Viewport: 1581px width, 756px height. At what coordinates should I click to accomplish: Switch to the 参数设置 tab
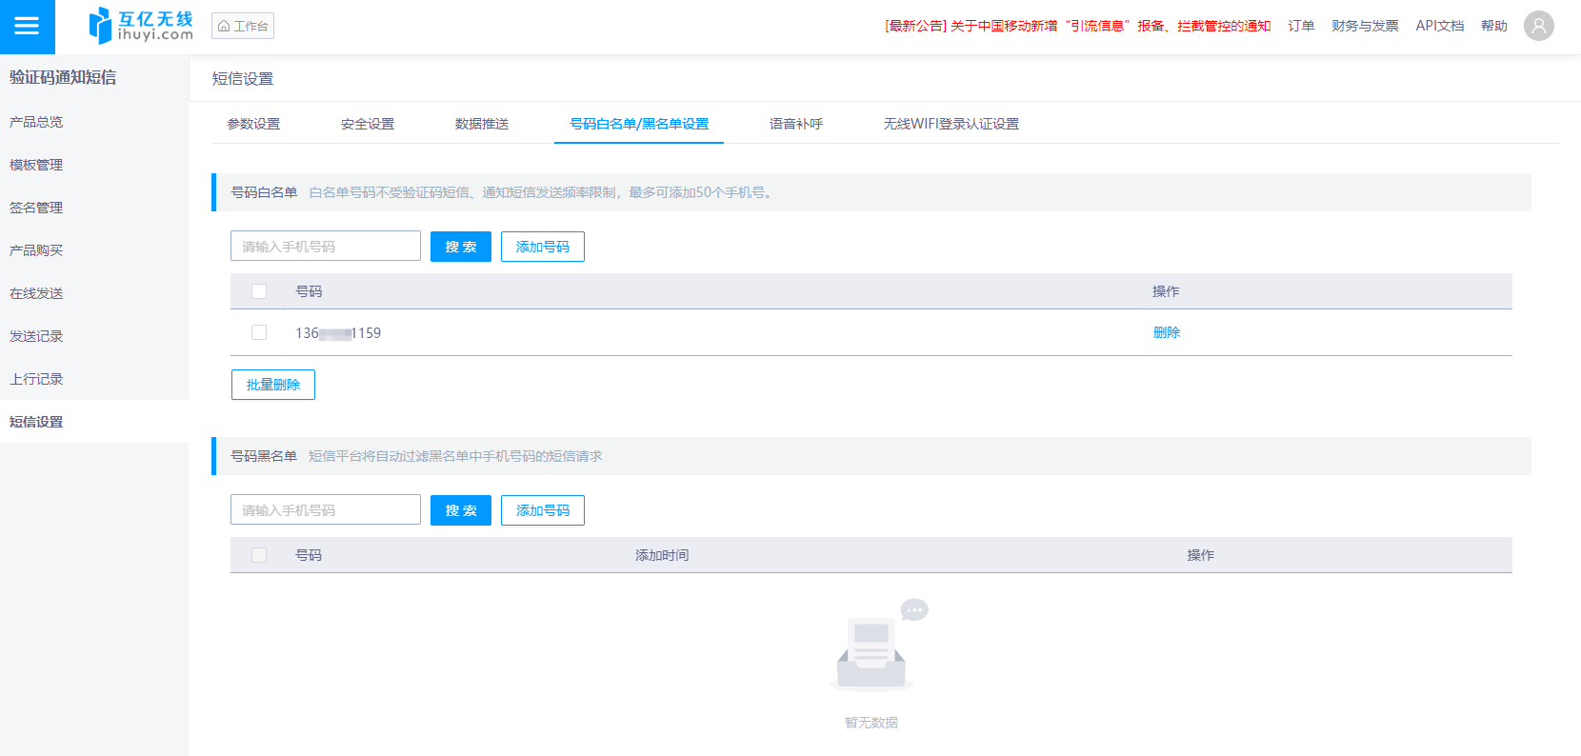[x=253, y=124]
